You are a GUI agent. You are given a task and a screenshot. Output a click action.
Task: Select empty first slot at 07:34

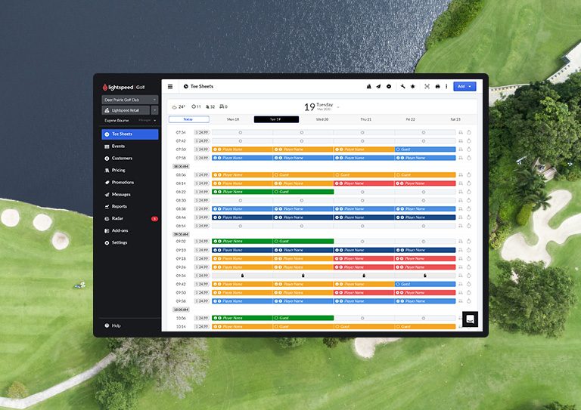tap(242, 132)
